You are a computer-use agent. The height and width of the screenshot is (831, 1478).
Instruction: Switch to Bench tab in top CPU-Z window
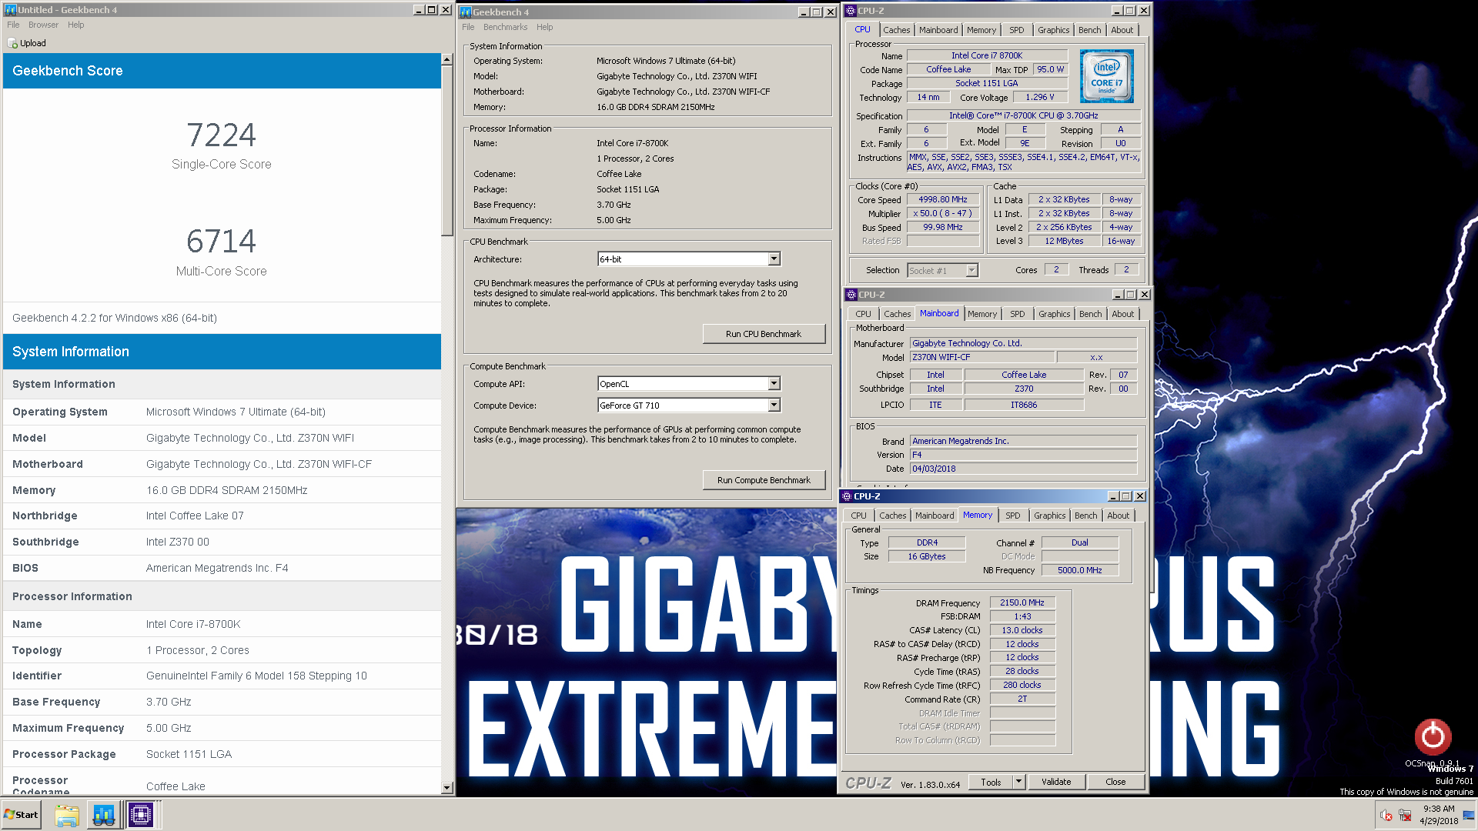click(1089, 30)
